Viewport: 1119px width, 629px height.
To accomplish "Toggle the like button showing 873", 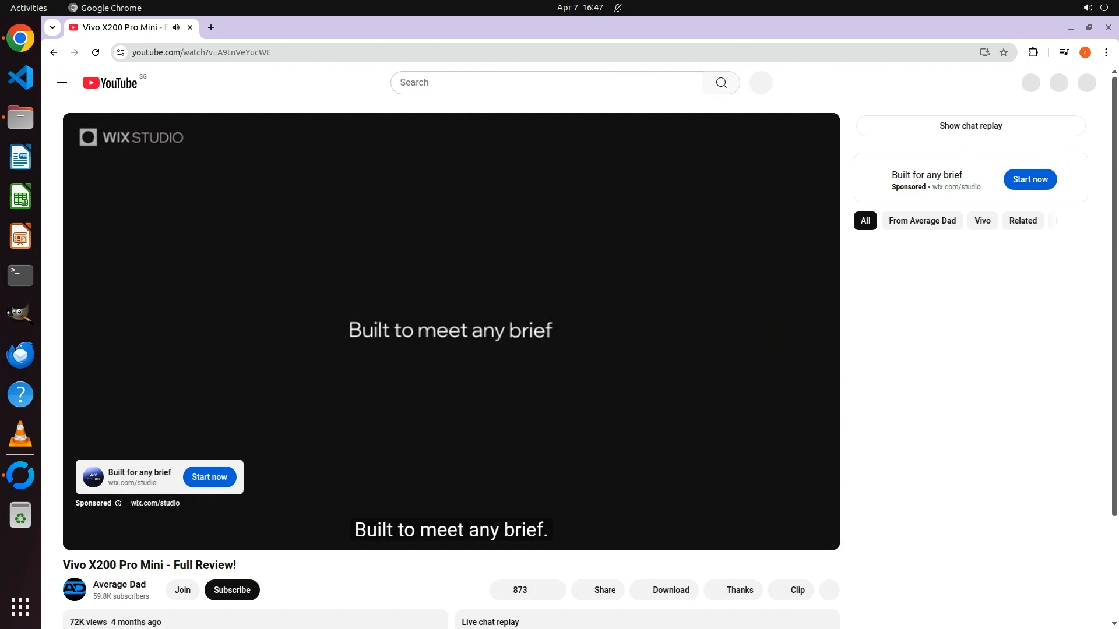I will click(513, 590).
